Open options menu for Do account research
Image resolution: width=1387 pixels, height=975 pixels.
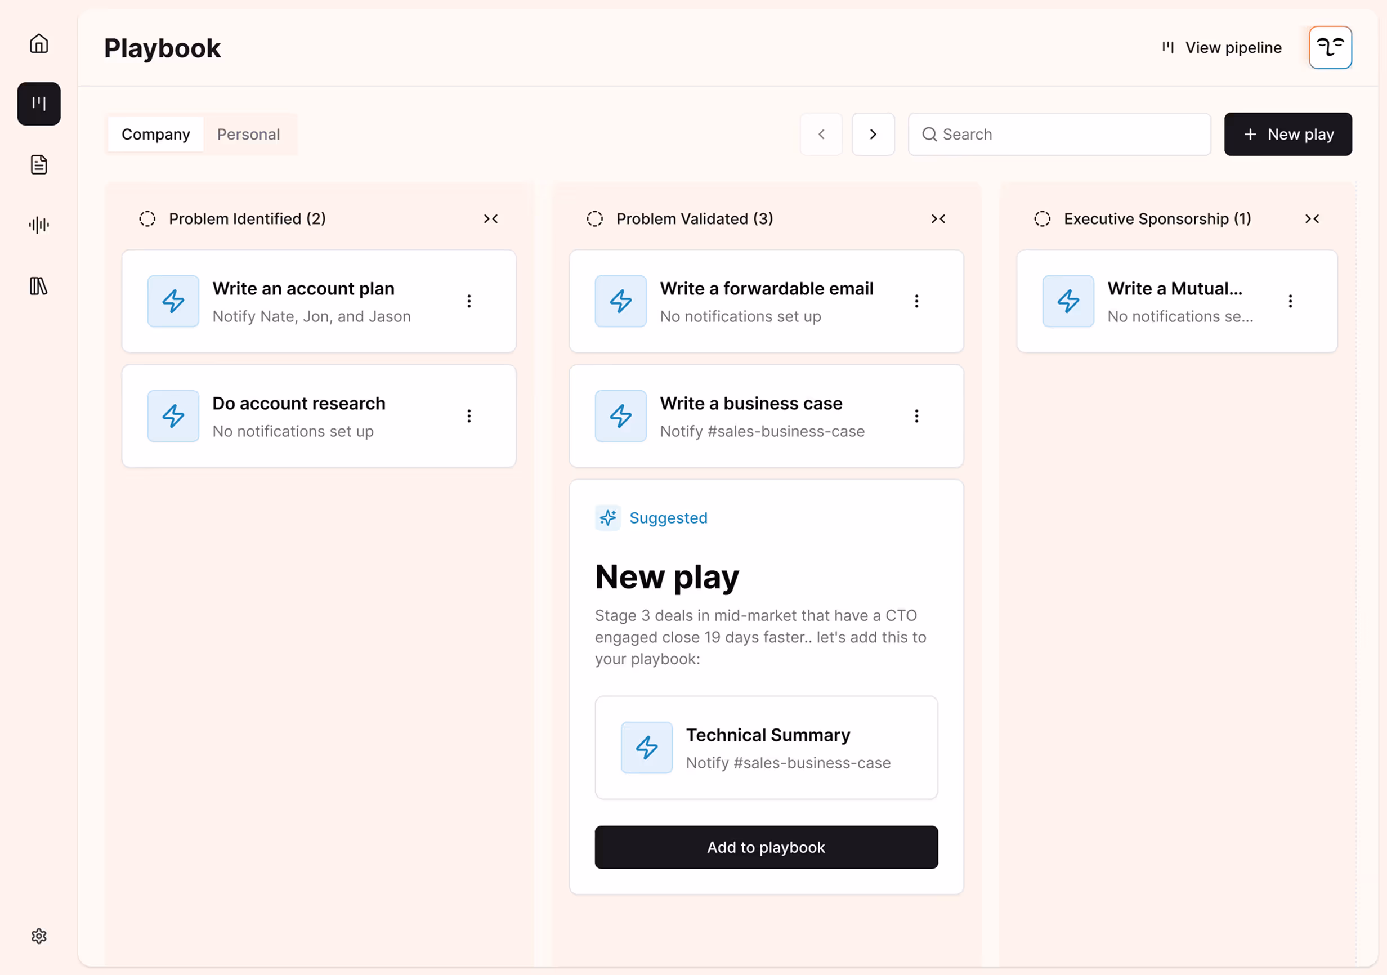click(469, 415)
